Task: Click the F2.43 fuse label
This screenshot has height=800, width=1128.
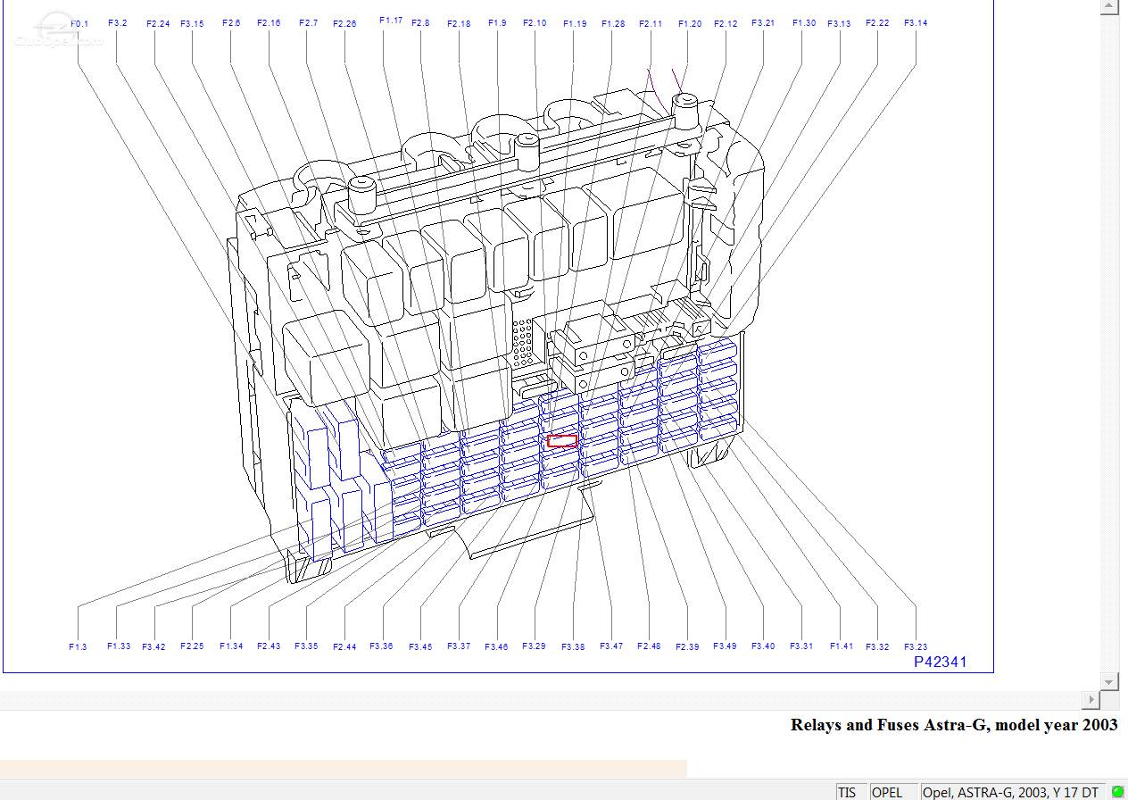Action: tap(269, 646)
